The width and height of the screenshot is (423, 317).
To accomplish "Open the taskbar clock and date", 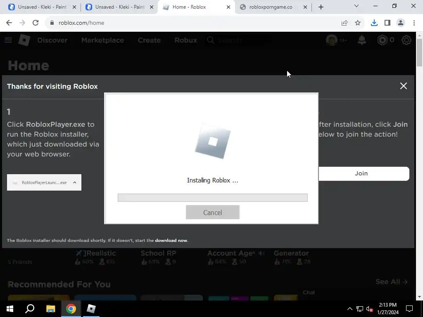I will click(x=388, y=309).
